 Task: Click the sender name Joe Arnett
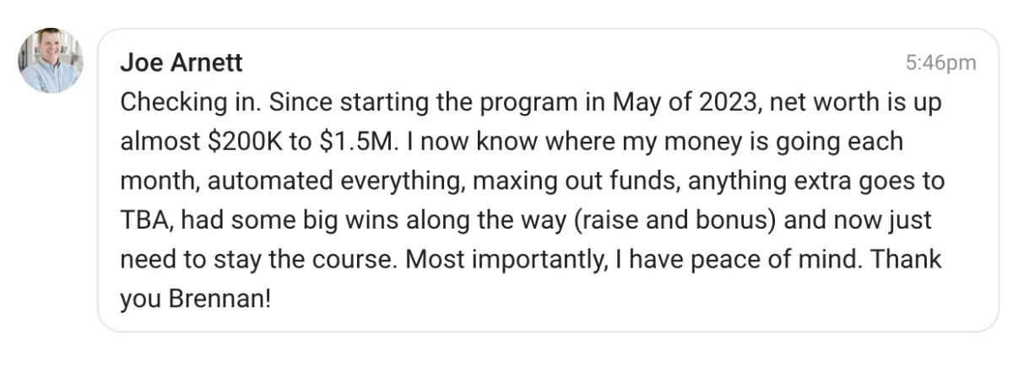(x=181, y=62)
